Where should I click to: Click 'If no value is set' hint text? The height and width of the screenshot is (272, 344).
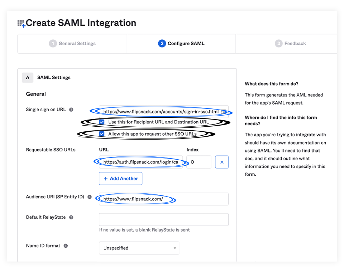144,230
